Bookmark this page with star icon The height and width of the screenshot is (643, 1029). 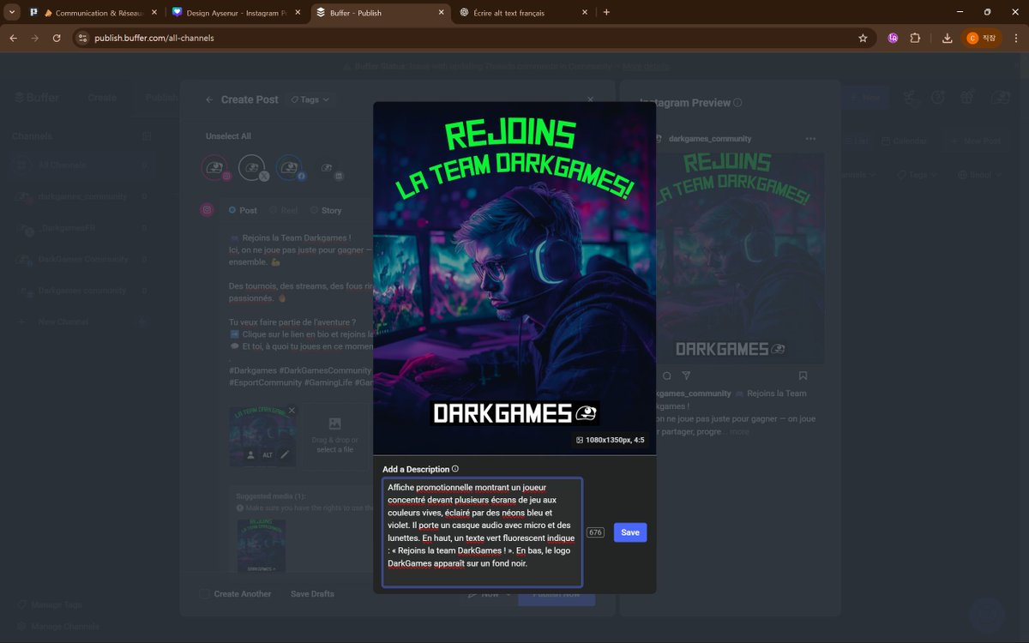(863, 38)
